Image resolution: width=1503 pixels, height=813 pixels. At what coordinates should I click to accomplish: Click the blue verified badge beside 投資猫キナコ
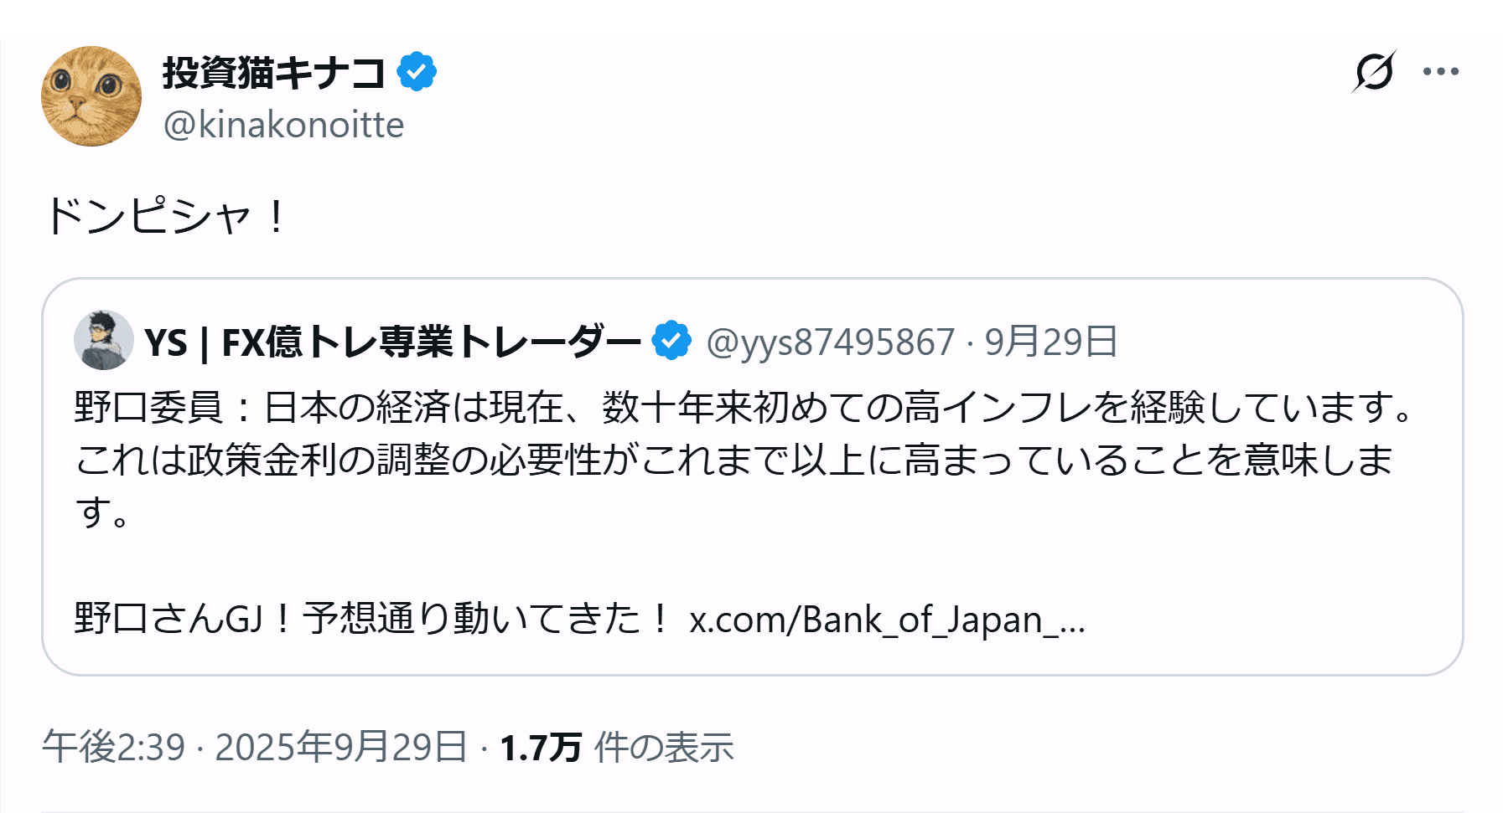pyautogui.click(x=417, y=72)
